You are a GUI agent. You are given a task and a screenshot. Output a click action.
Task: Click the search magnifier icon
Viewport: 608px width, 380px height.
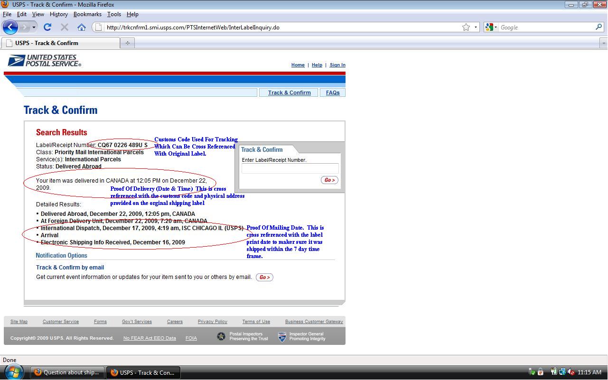click(599, 27)
